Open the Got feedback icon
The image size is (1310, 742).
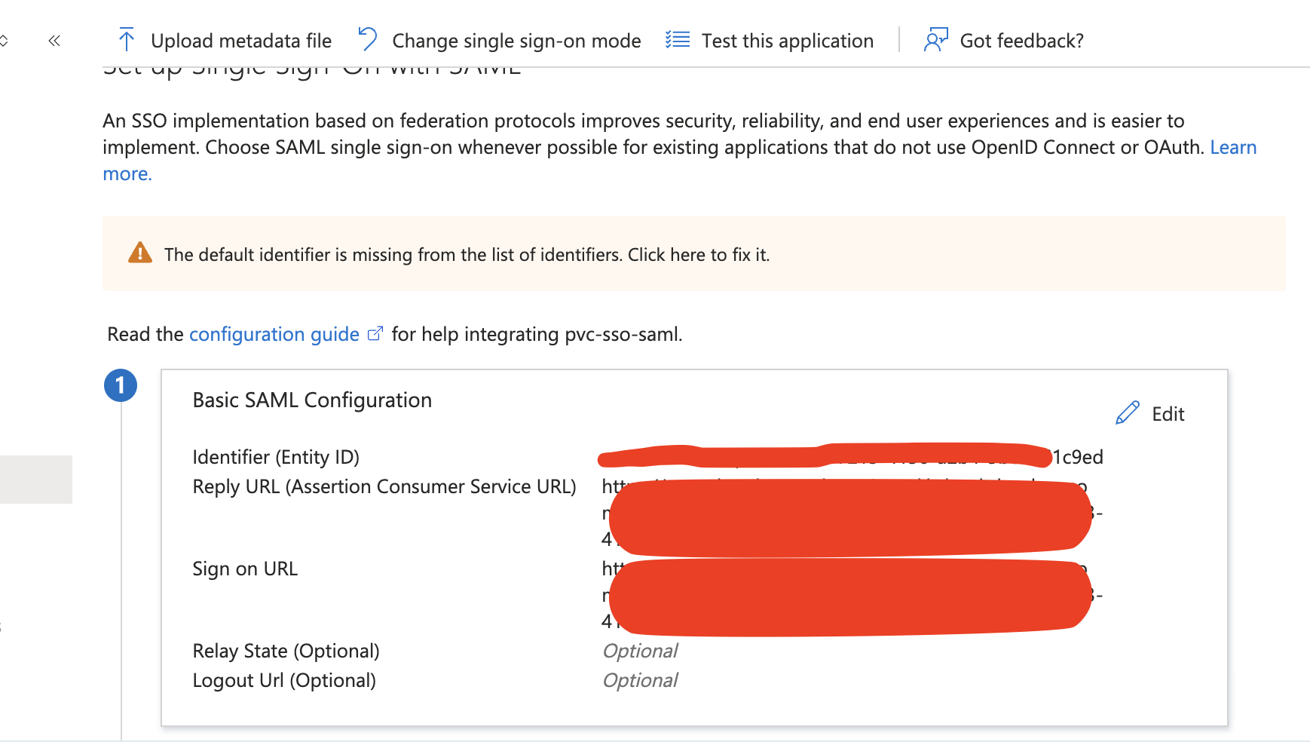point(935,39)
